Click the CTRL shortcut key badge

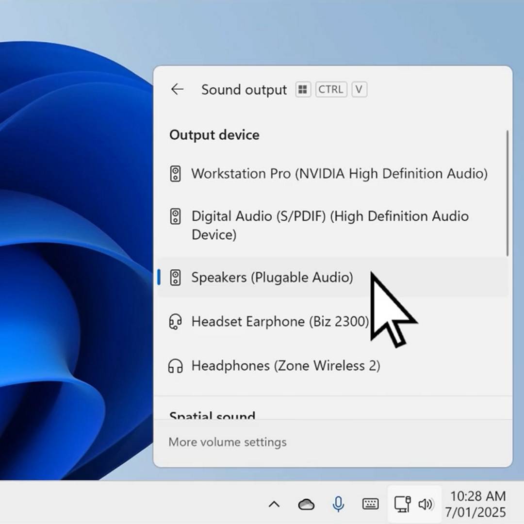pyautogui.click(x=331, y=90)
